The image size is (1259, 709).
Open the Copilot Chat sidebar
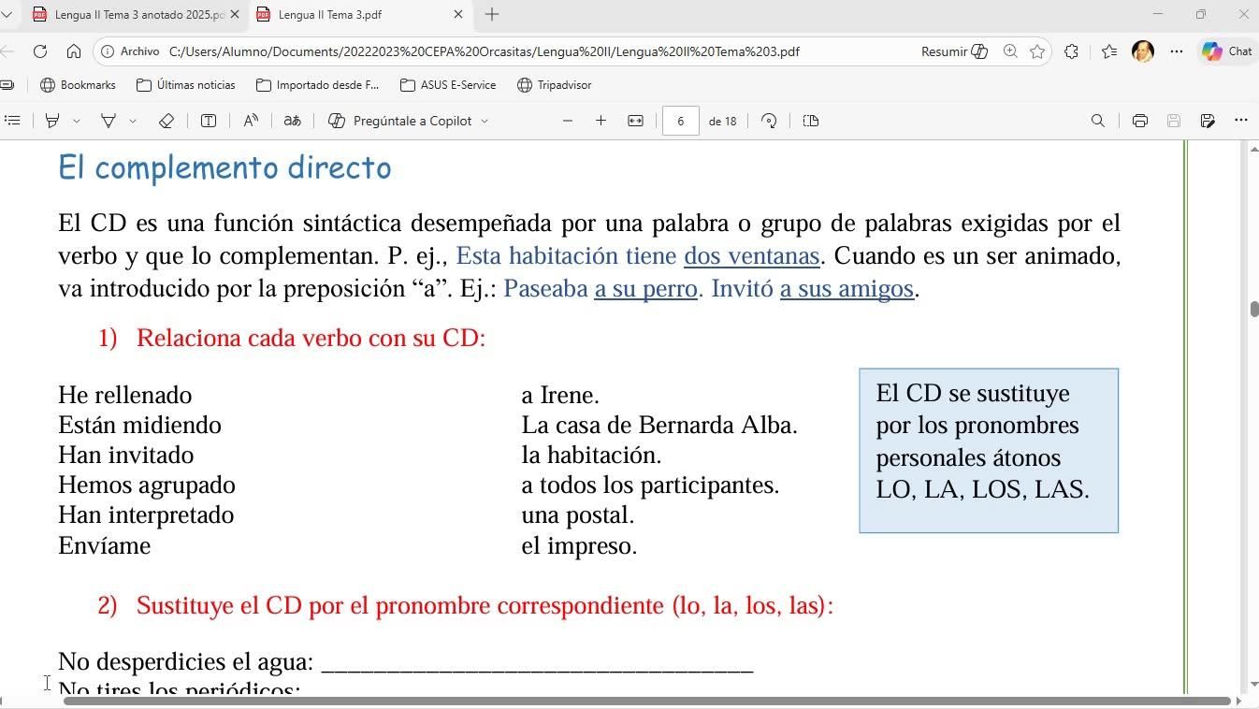1227,51
